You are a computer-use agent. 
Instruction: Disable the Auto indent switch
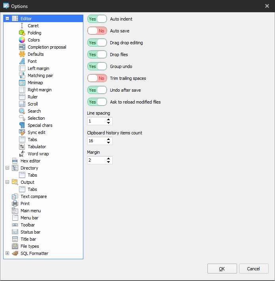pyautogui.click(x=97, y=19)
